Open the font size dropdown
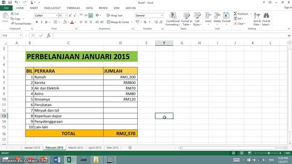292x164 pixels. (x=66, y=15)
